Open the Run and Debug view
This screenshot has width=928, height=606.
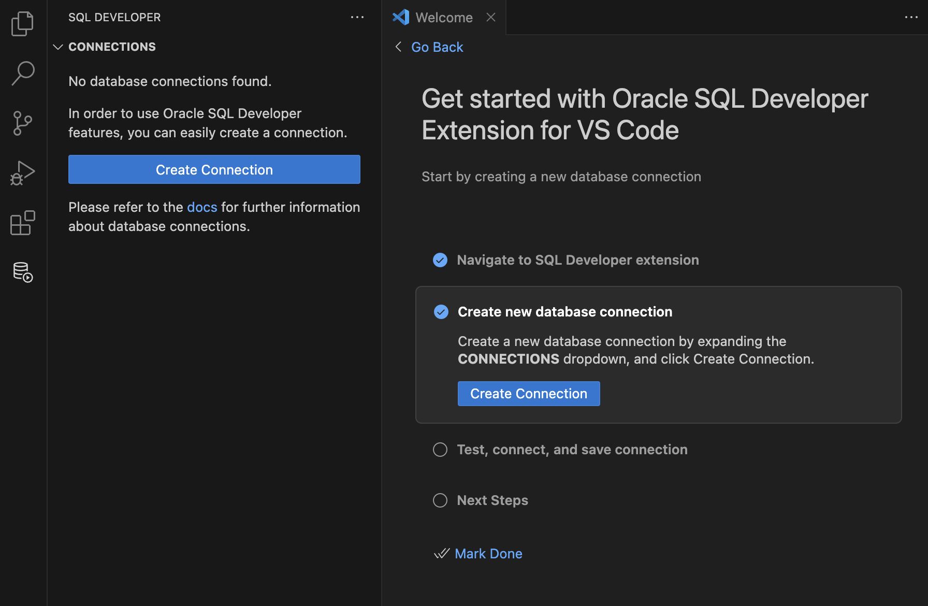[x=22, y=172]
